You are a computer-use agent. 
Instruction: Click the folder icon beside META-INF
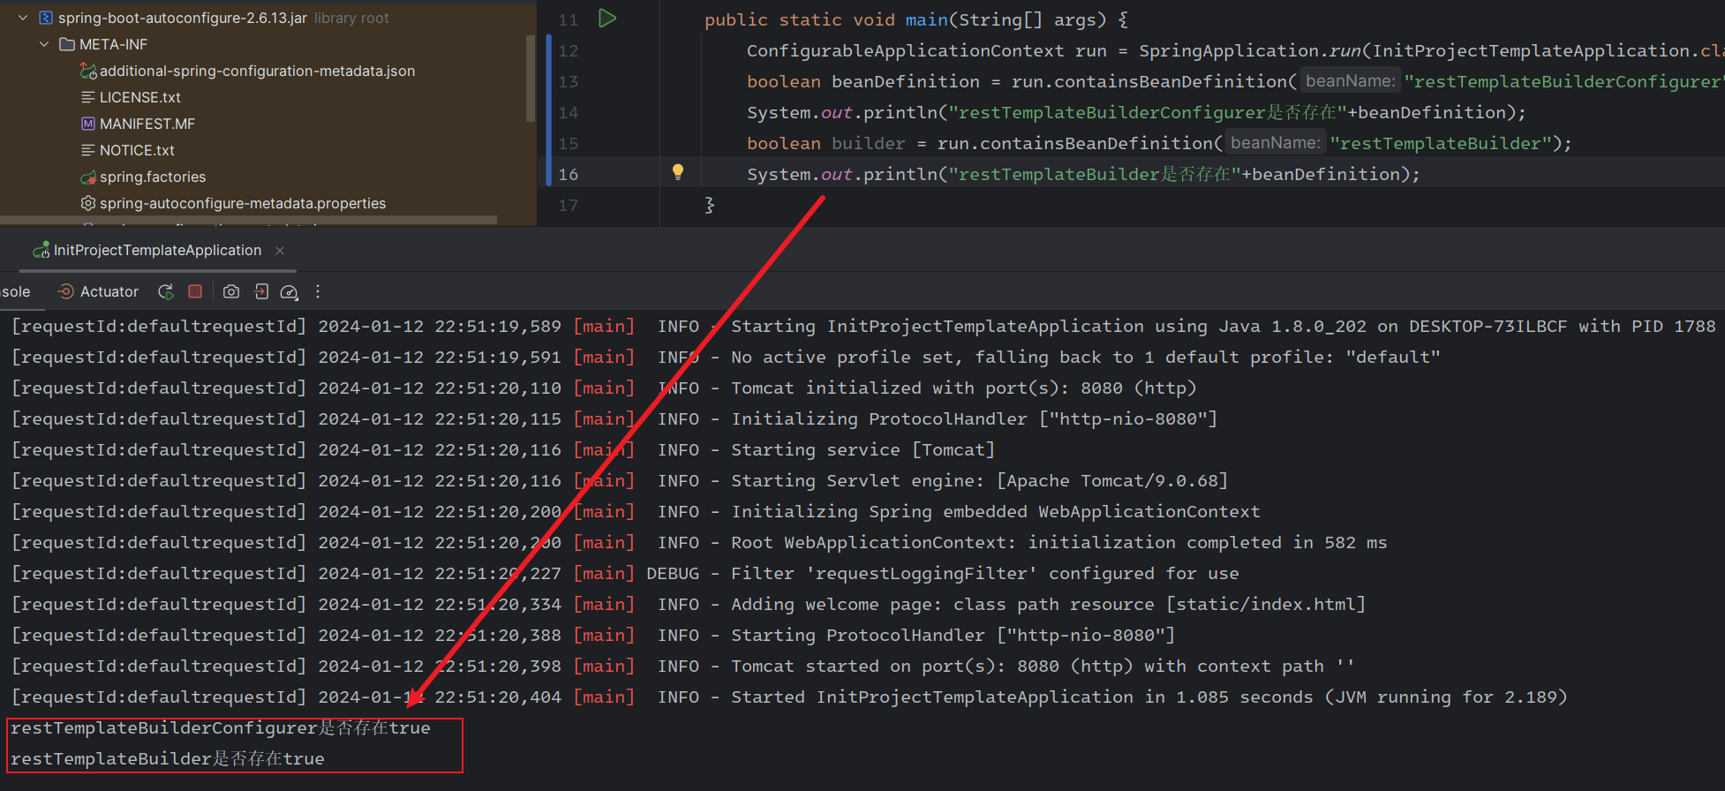click(x=66, y=44)
